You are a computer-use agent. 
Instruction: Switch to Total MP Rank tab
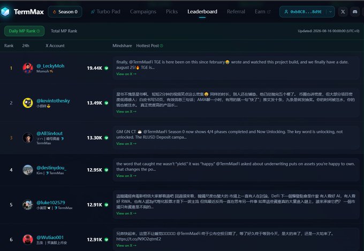tap(64, 31)
